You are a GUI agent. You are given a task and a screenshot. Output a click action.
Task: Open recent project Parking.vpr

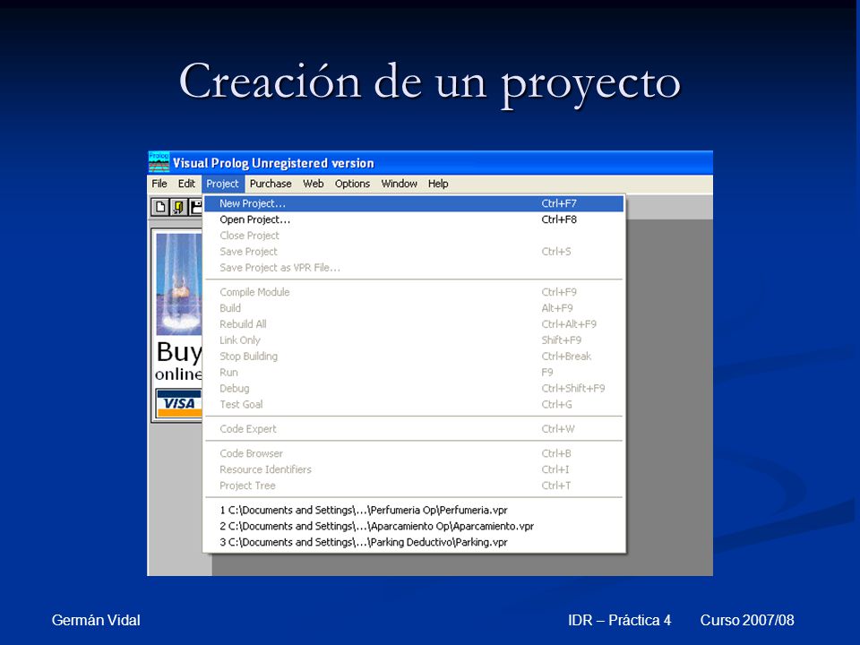pos(414,542)
